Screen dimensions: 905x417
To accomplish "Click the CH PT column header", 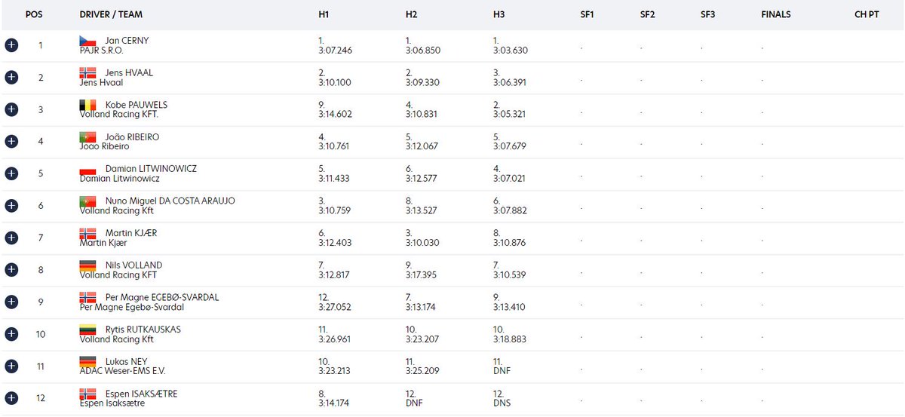I will 867,14.
